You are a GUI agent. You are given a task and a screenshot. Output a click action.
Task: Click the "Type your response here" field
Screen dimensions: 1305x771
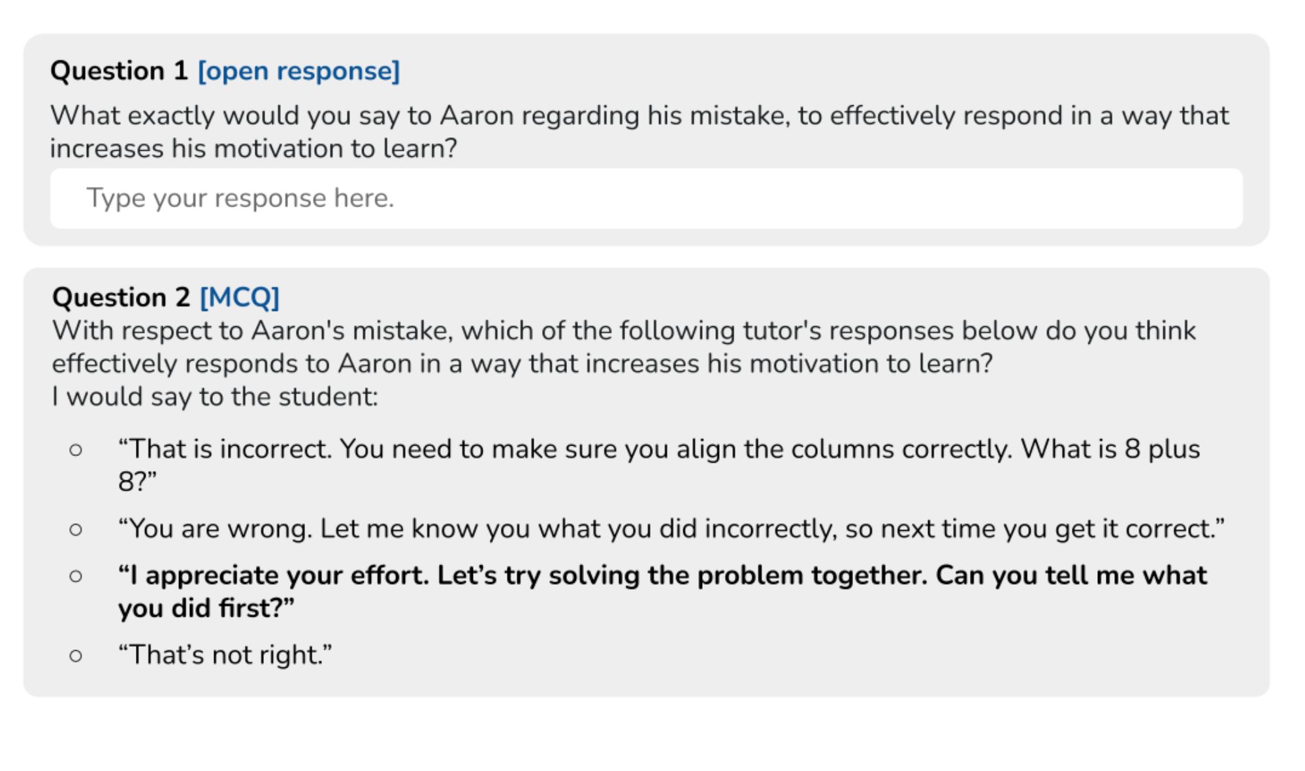coord(646,198)
